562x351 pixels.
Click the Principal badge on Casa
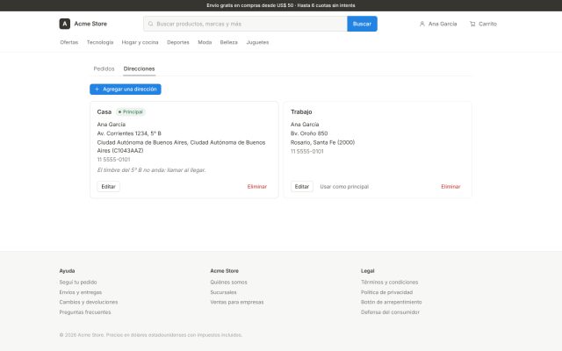131,111
